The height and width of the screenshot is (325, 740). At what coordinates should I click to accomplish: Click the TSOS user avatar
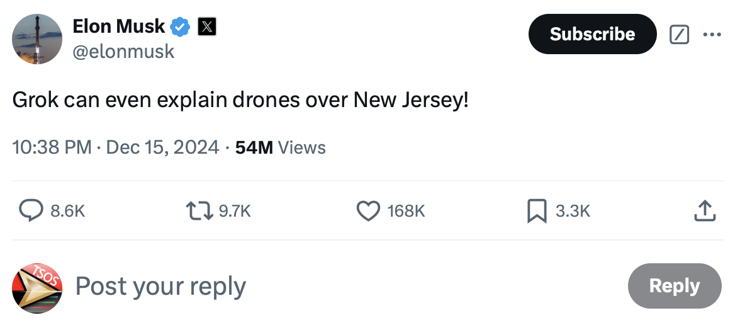(37, 287)
